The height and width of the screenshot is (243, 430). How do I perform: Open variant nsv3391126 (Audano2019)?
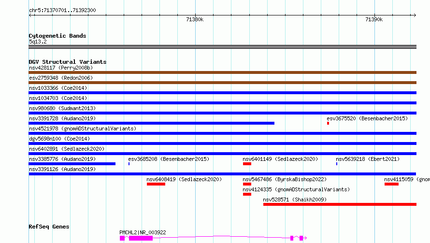pos(62,169)
